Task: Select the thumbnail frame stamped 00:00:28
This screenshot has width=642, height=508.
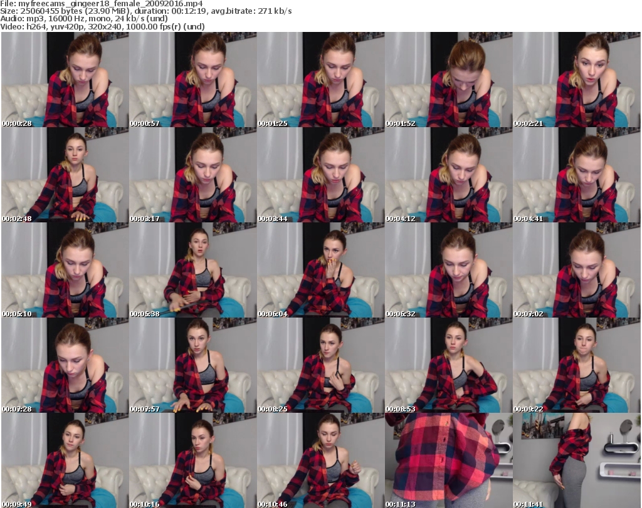Action: [65, 80]
